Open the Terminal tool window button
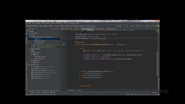Image resolution: width=185 pixels, height=104 pixels. coord(32,92)
